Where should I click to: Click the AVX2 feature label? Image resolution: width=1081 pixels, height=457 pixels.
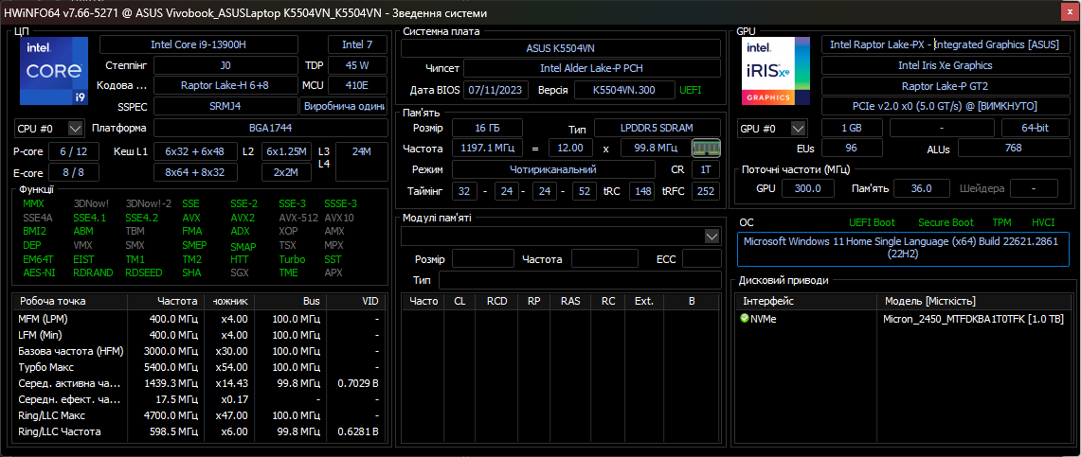(243, 218)
